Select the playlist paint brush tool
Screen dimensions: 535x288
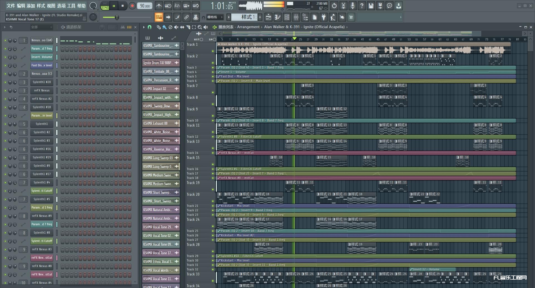(x=164, y=27)
